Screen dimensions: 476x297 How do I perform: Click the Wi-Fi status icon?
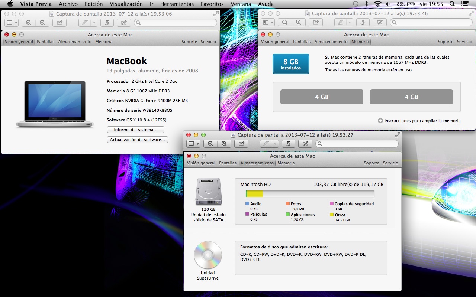[x=378, y=4]
